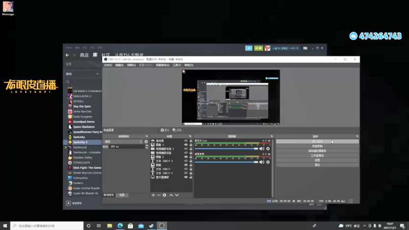Add a new source with plus icon

pyautogui.click(x=153, y=195)
